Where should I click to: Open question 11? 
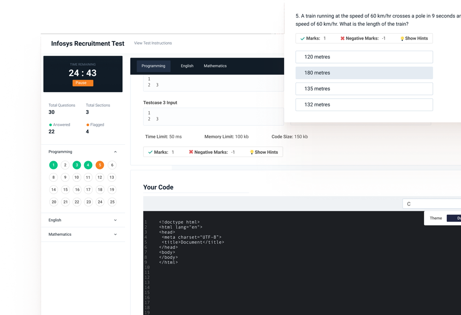[x=88, y=177]
